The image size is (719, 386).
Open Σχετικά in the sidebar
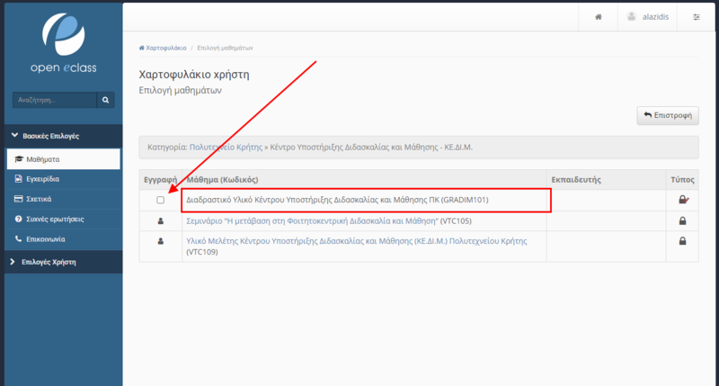tap(63, 199)
